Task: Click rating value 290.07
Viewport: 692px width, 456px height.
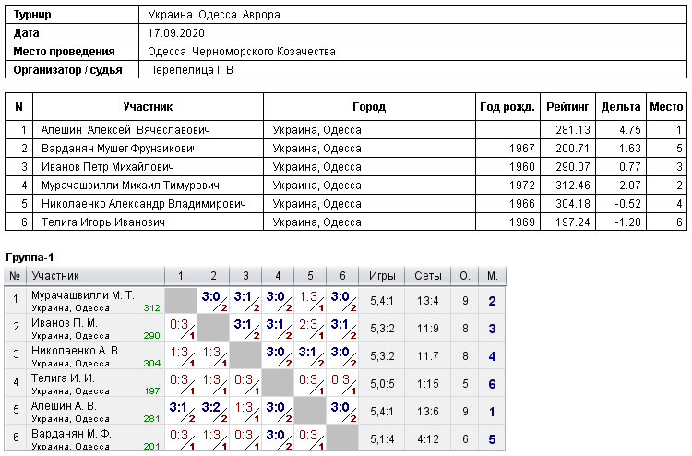Action: point(573,167)
